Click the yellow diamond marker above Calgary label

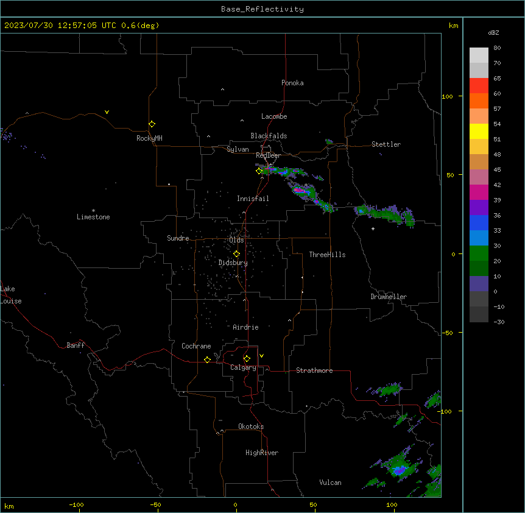pyautogui.click(x=247, y=359)
